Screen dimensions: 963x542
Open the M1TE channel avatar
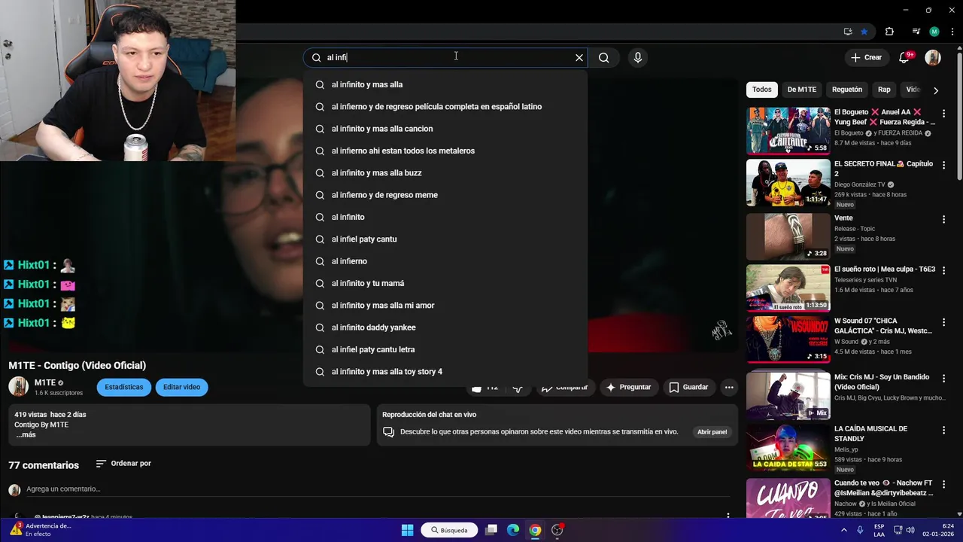[18, 387]
